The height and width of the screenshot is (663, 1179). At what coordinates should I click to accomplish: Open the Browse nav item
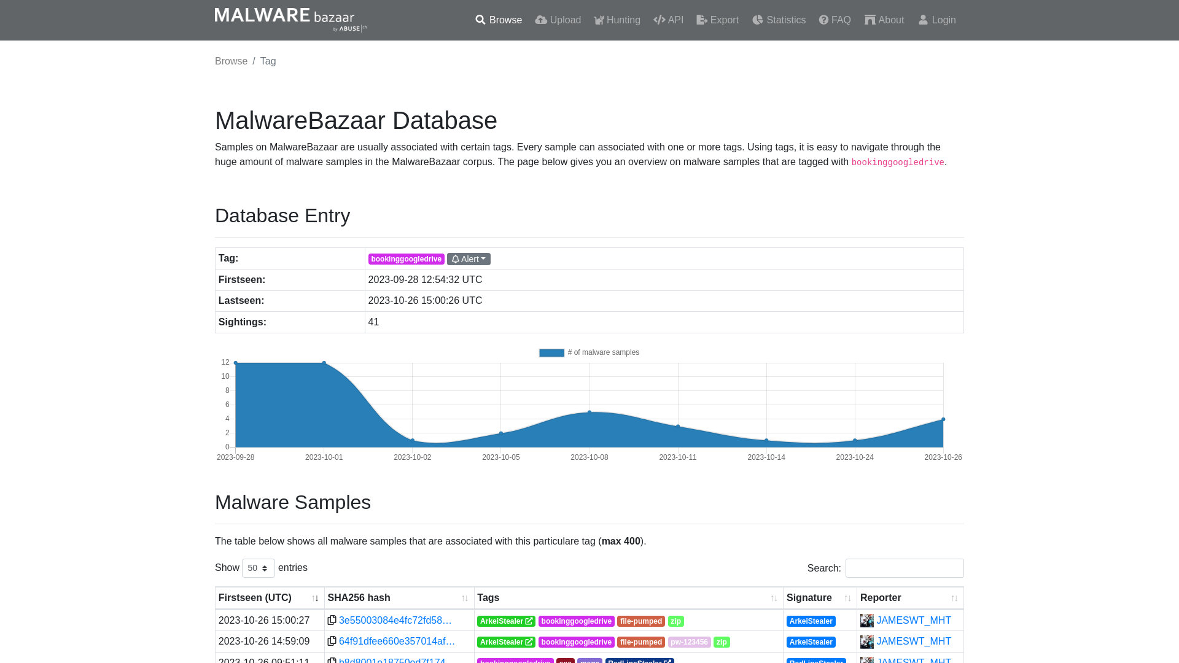(499, 20)
